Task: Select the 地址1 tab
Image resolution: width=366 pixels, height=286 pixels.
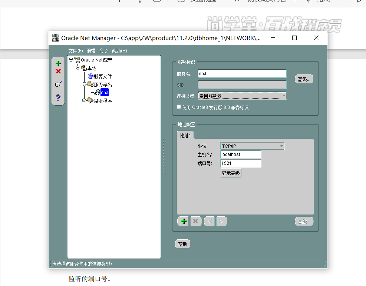Action: pos(185,136)
